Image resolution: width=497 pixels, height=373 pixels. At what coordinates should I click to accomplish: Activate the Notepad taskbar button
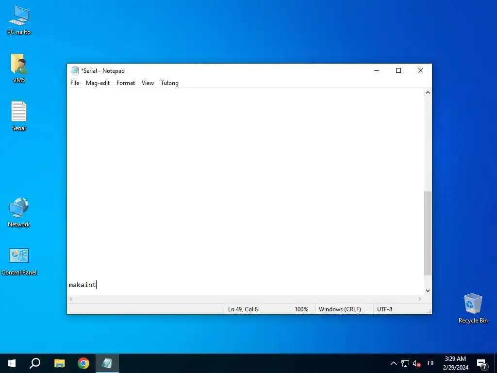click(x=107, y=363)
